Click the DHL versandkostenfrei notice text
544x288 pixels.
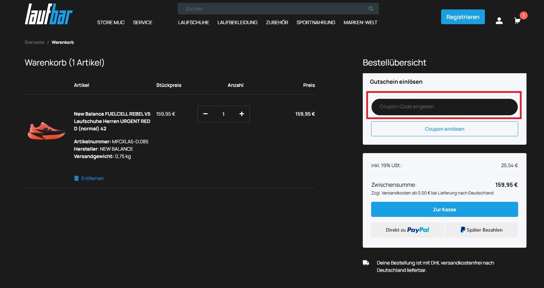435,267
